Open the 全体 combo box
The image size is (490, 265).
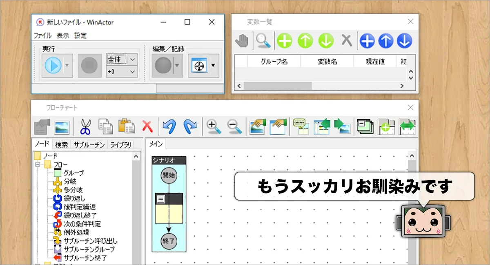click(x=122, y=60)
